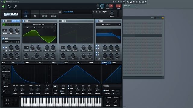This screenshot has width=193, height=108.
Task: Enable OSC B with its power toggle
Action: tap(60, 21)
